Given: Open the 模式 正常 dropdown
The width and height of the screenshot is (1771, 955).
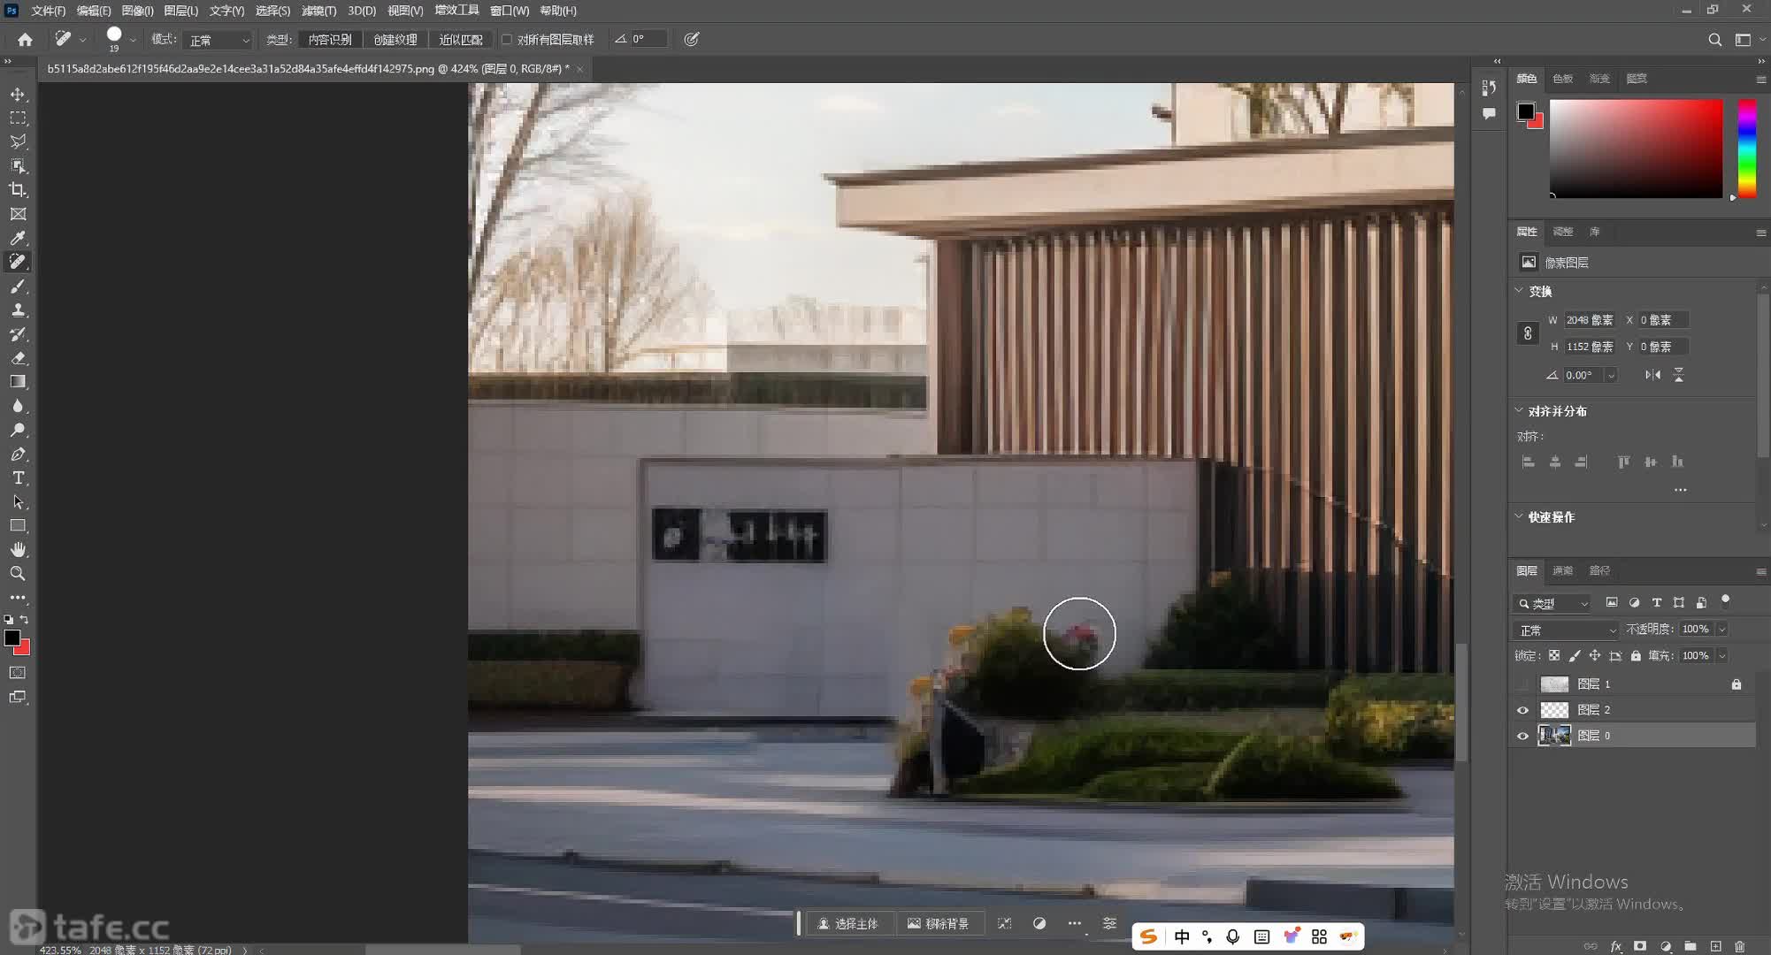Looking at the screenshot, I should pyautogui.click(x=218, y=40).
